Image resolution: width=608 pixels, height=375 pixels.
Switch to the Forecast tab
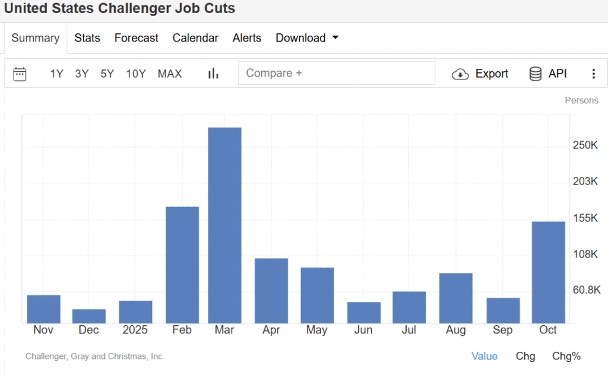click(137, 38)
